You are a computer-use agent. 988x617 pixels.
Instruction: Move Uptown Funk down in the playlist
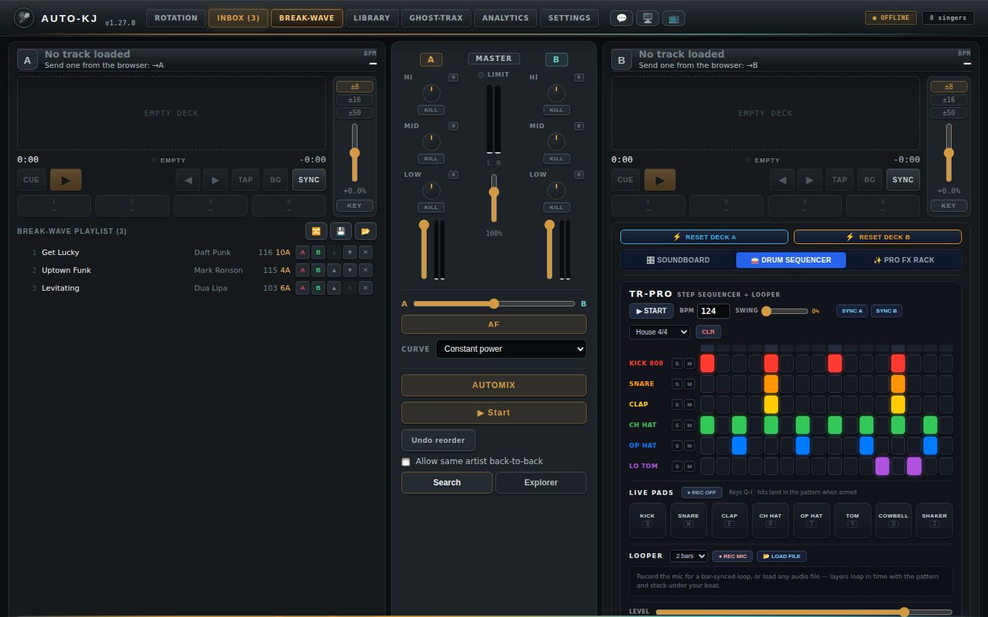[350, 270]
